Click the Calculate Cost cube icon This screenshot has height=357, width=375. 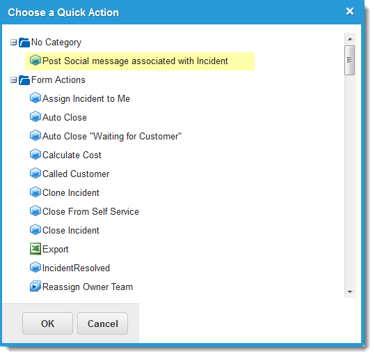click(35, 154)
